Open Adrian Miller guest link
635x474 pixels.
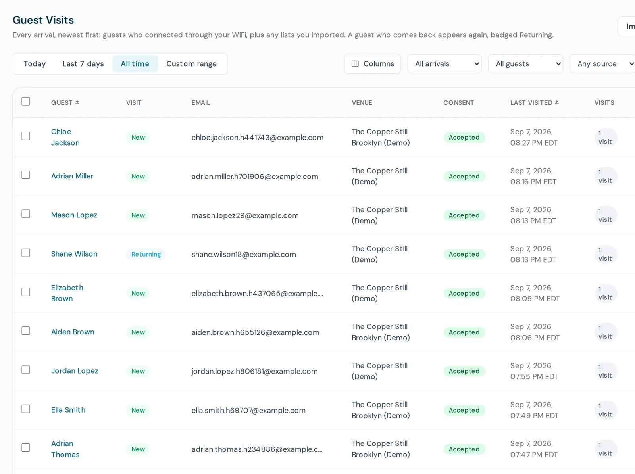click(x=72, y=176)
